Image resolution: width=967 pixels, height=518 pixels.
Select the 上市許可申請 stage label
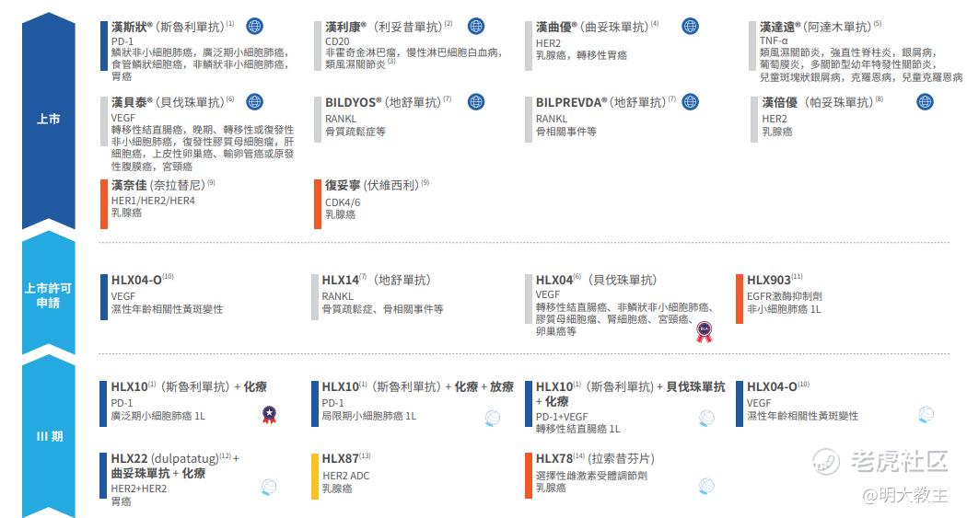point(48,295)
